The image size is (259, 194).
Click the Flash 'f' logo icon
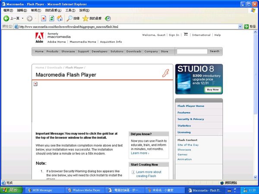165,73
